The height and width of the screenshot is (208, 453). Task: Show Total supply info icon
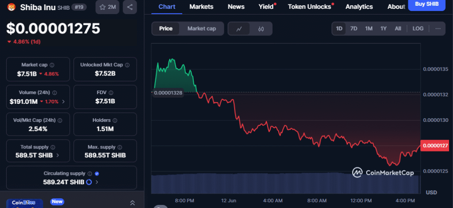(53, 147)
